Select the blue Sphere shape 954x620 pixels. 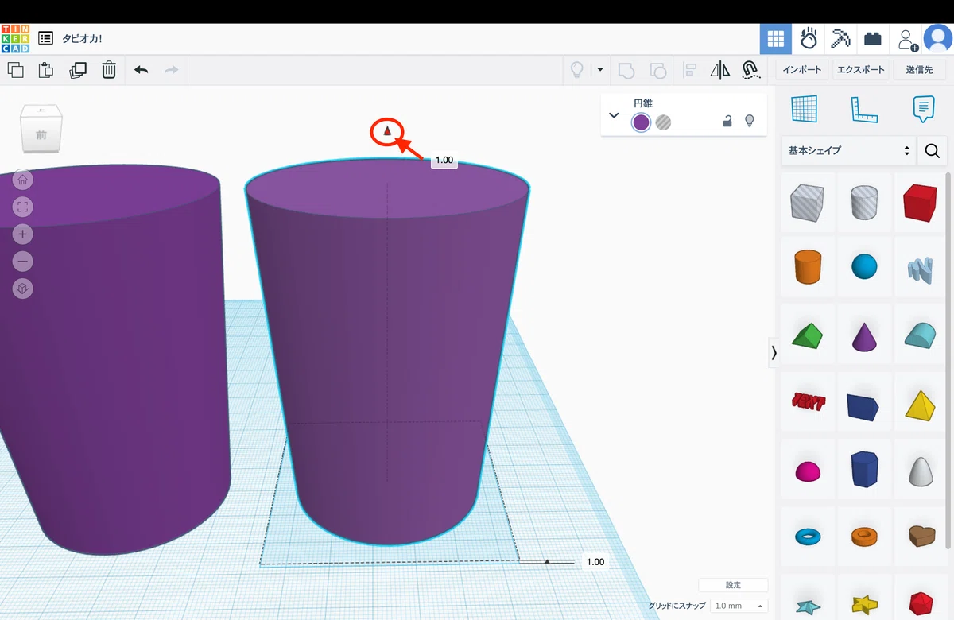[x=864, y=266]
